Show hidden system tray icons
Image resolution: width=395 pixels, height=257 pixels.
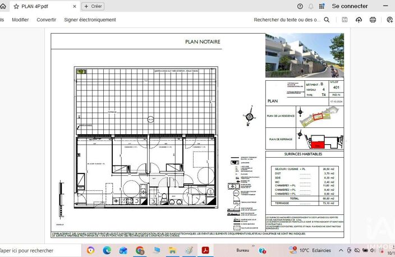click(x=341, y=250)
